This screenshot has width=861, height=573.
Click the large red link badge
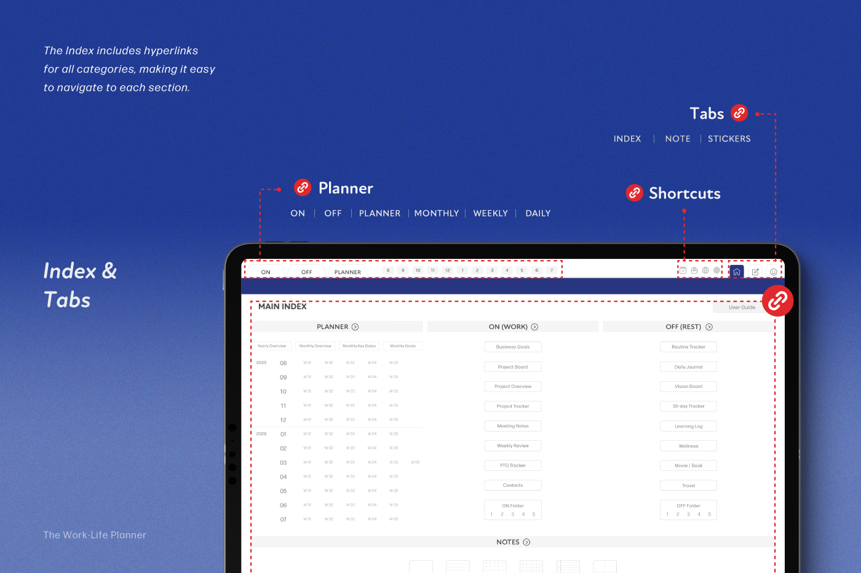(x=777, y=301)
